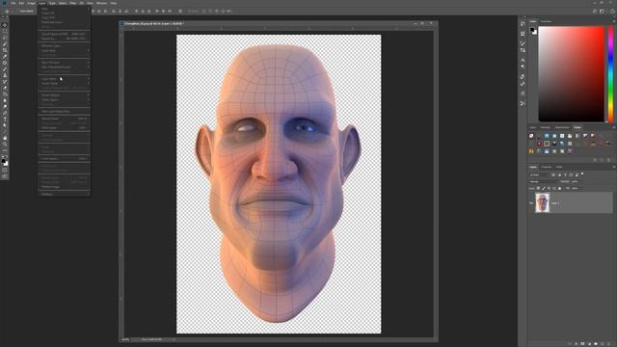617x347 pixels.
Task: Switch to the Swatches tab
Action: [546, 21]
